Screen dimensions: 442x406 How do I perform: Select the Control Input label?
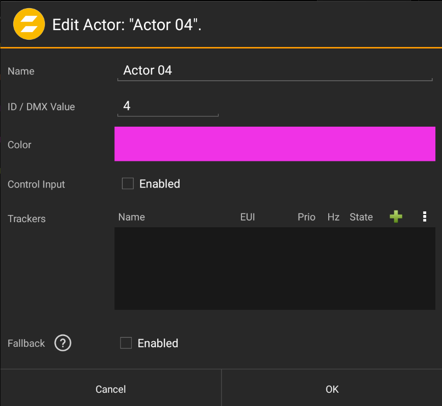[36, 184]
